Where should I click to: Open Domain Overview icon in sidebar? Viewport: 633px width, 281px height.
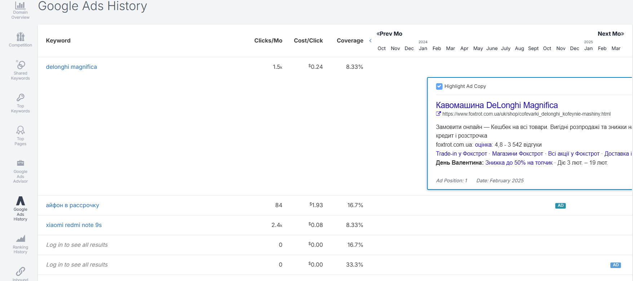pos(20,5)
